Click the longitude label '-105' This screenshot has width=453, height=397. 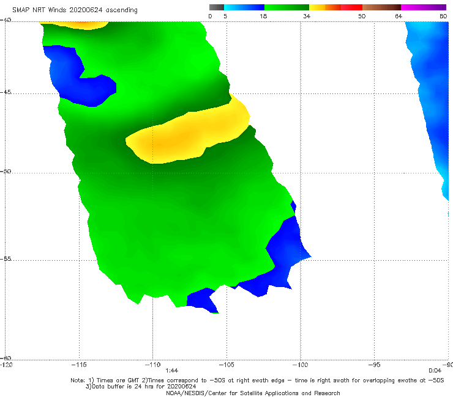[226, 365]
